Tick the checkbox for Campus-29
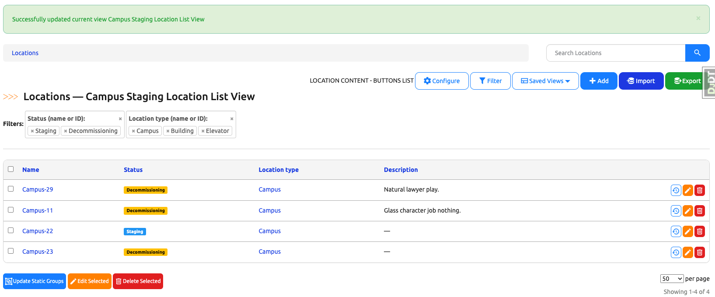 pyautogui.click(x=11, y=189)
